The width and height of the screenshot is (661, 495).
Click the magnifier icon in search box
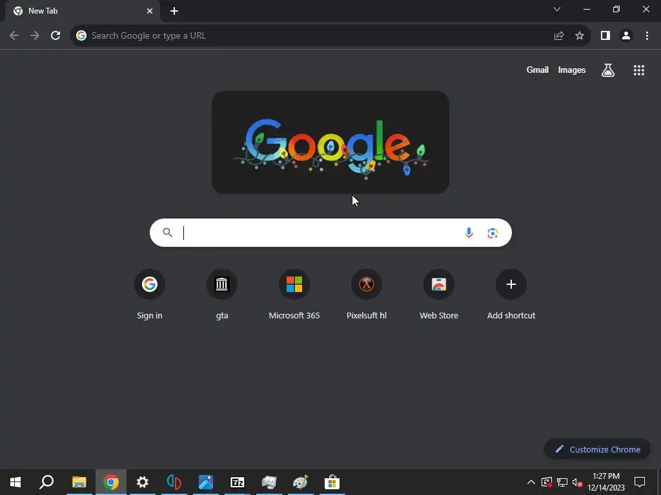[167, 232]
